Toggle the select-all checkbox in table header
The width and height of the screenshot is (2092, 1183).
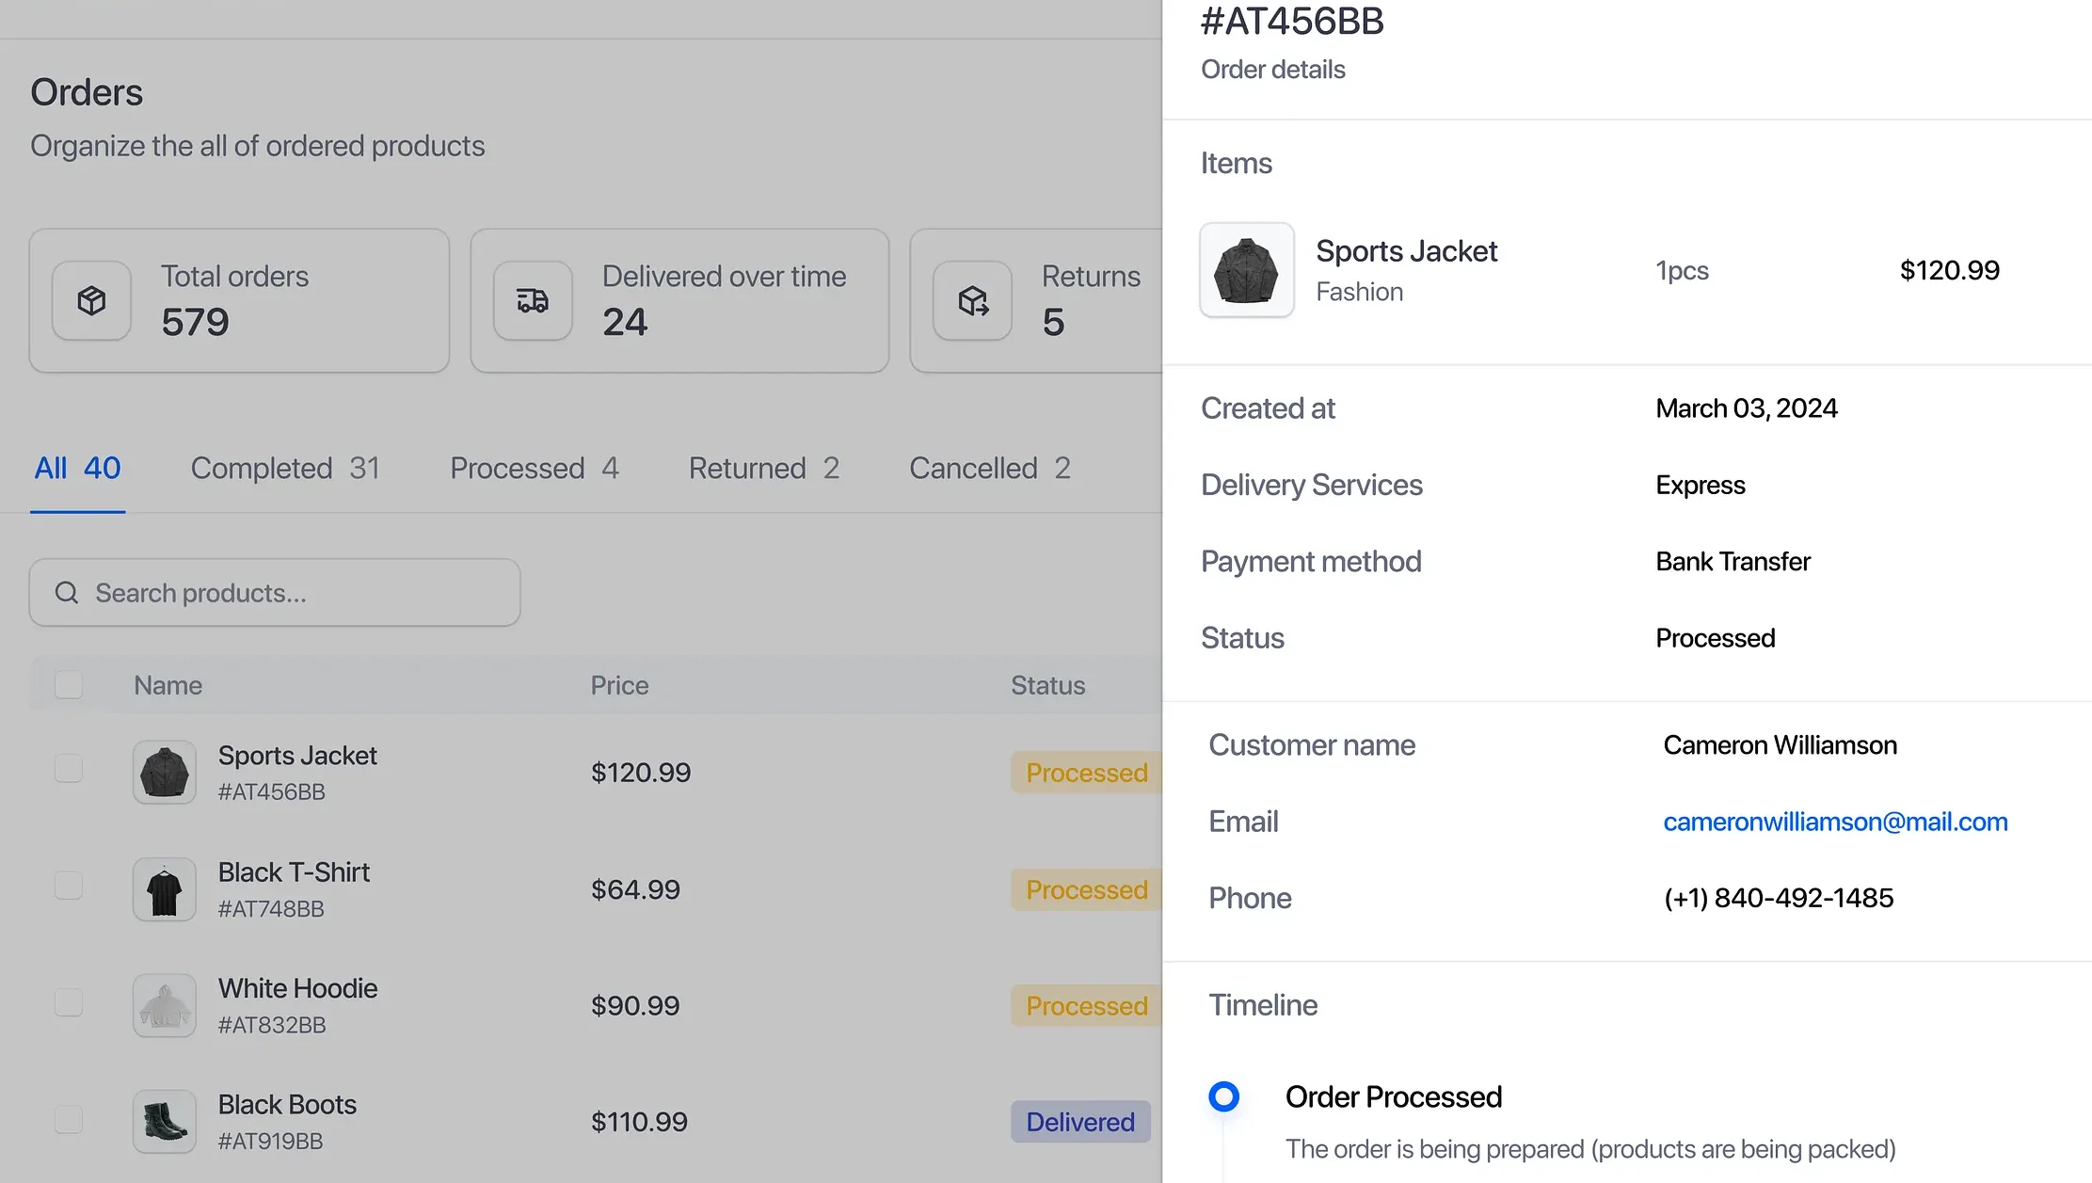tap(68, 684)
